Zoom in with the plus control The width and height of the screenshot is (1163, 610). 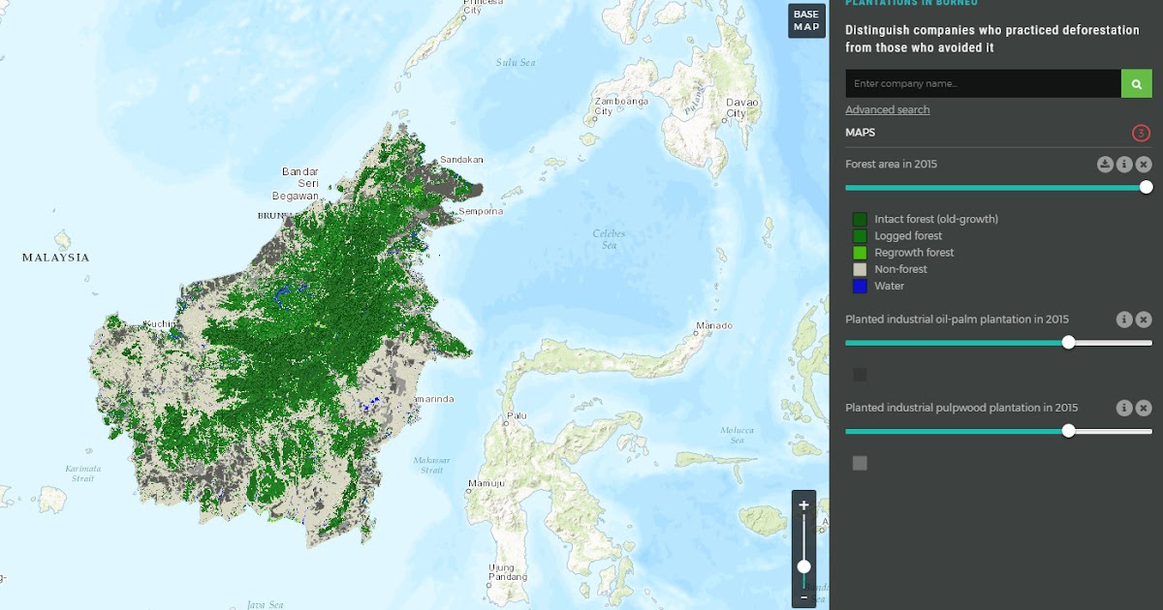802,504
